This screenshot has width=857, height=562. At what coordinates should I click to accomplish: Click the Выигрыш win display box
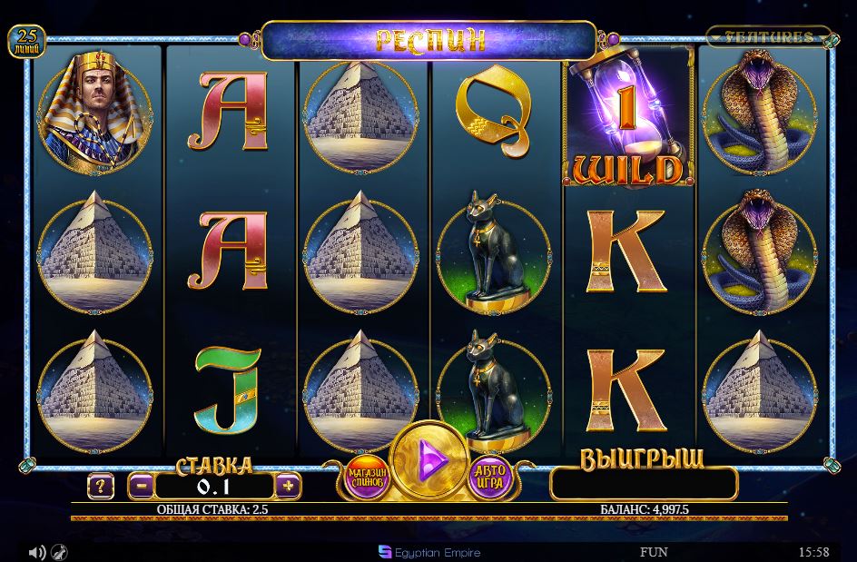(x=644, y=484)
